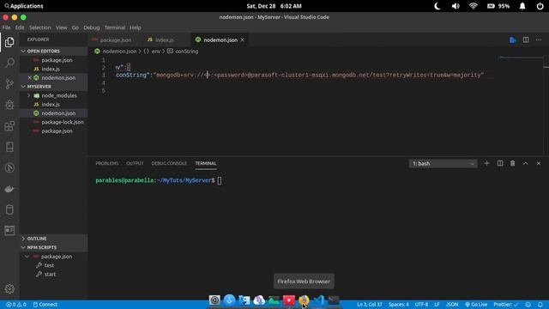This screenshot has height=309, width=549.
Task: Open the Run and Debug view
Action: tap(9, 105)
